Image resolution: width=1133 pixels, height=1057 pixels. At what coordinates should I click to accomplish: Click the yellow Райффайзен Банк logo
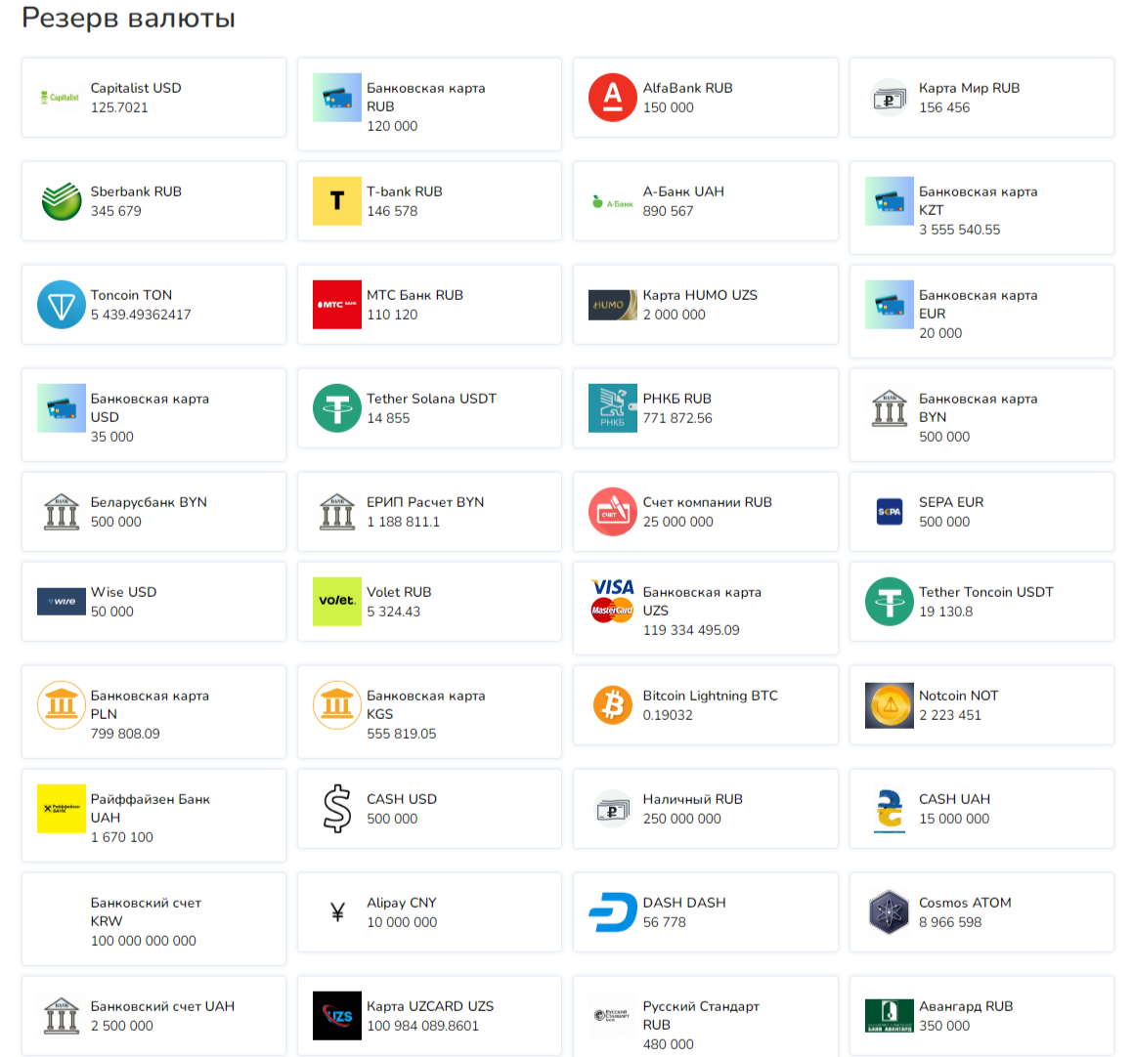[x=62, y=809]
